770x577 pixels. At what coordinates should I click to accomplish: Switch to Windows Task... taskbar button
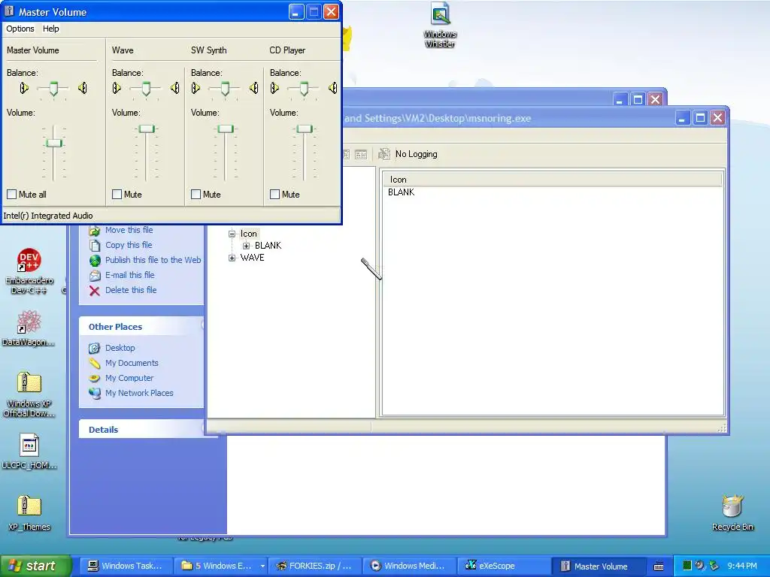pyautogui.click(x=126, y=566)
